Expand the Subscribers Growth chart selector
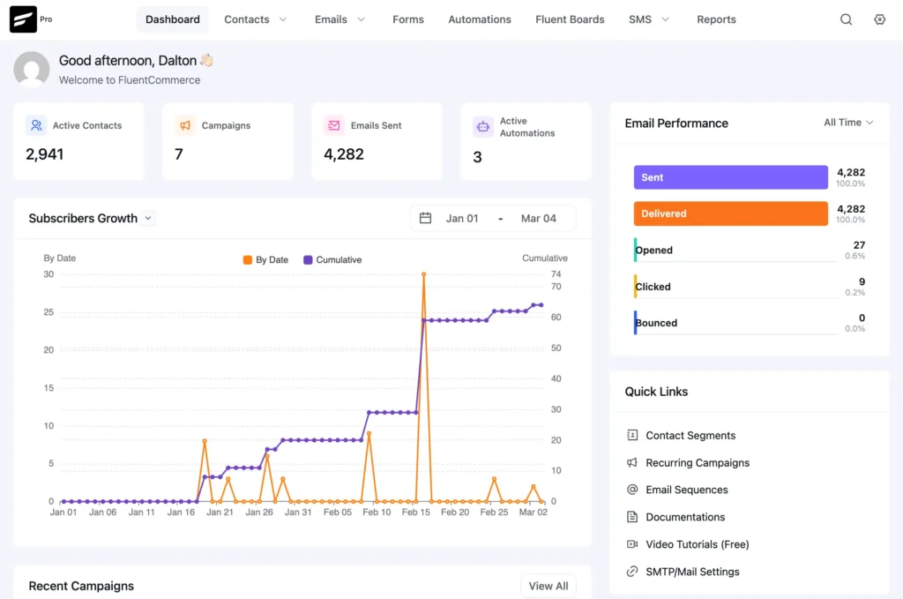The image size is (903, 599). (x=148, y=218)
